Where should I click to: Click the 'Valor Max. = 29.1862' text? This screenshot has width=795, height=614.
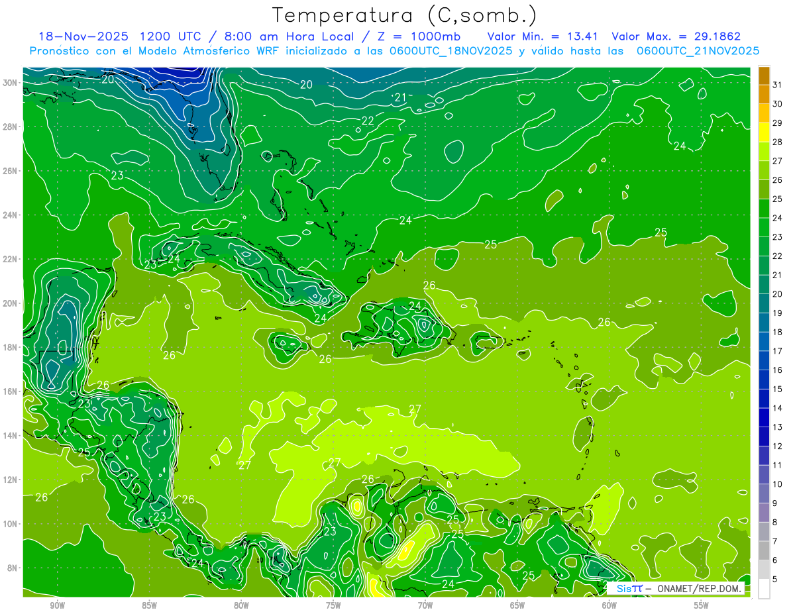[x=676, y=36]
